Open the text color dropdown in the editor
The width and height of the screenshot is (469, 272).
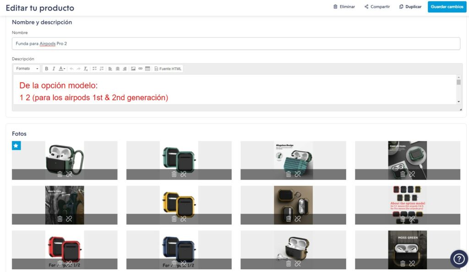pos(62,68)
